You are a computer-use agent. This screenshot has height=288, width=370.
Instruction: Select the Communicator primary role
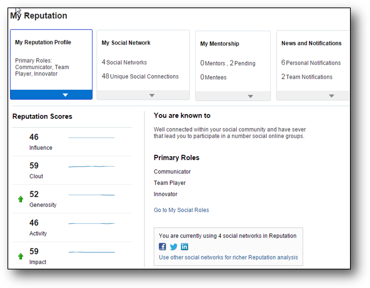point(172,172)
